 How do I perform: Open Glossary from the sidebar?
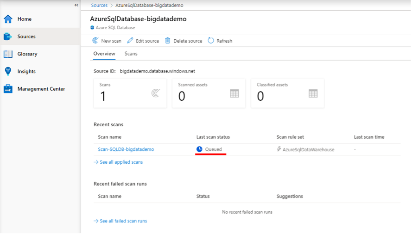point(27,54)
